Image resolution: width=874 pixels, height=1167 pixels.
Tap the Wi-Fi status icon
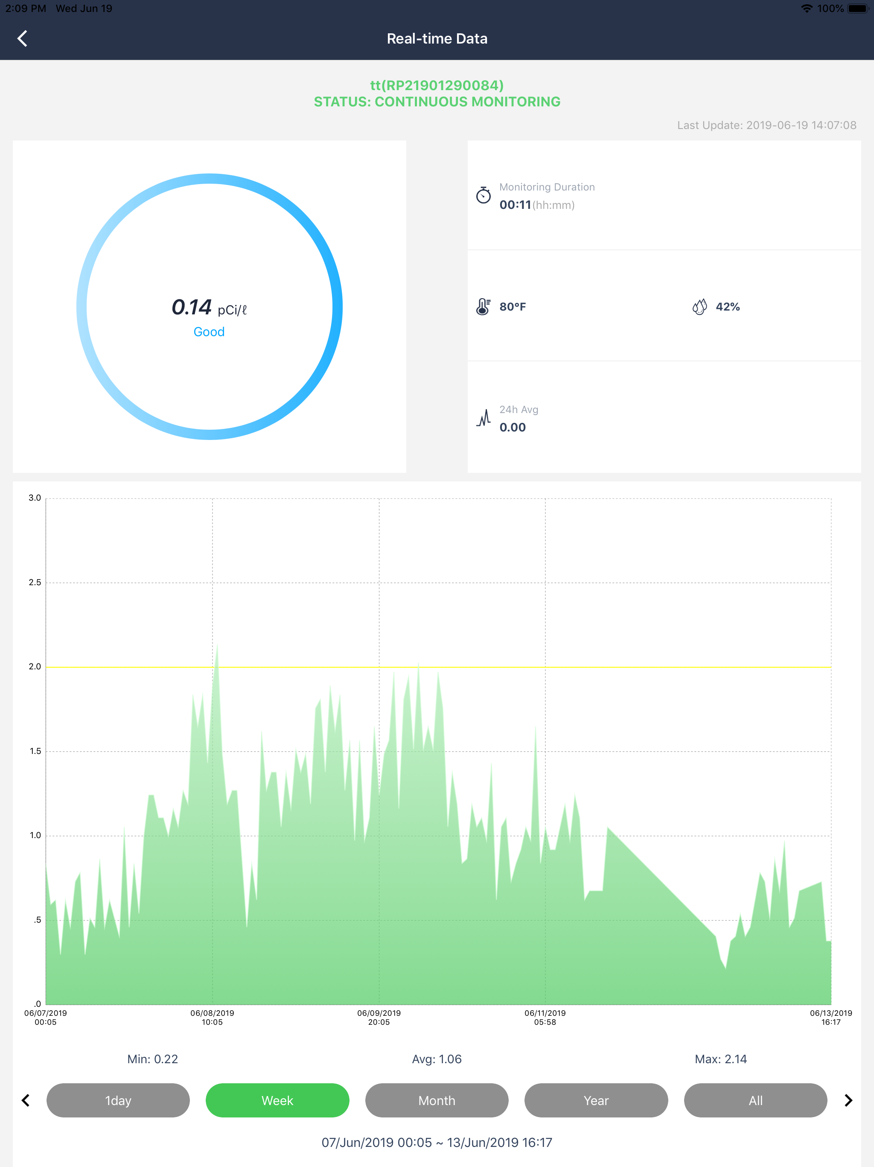point(807,9)
